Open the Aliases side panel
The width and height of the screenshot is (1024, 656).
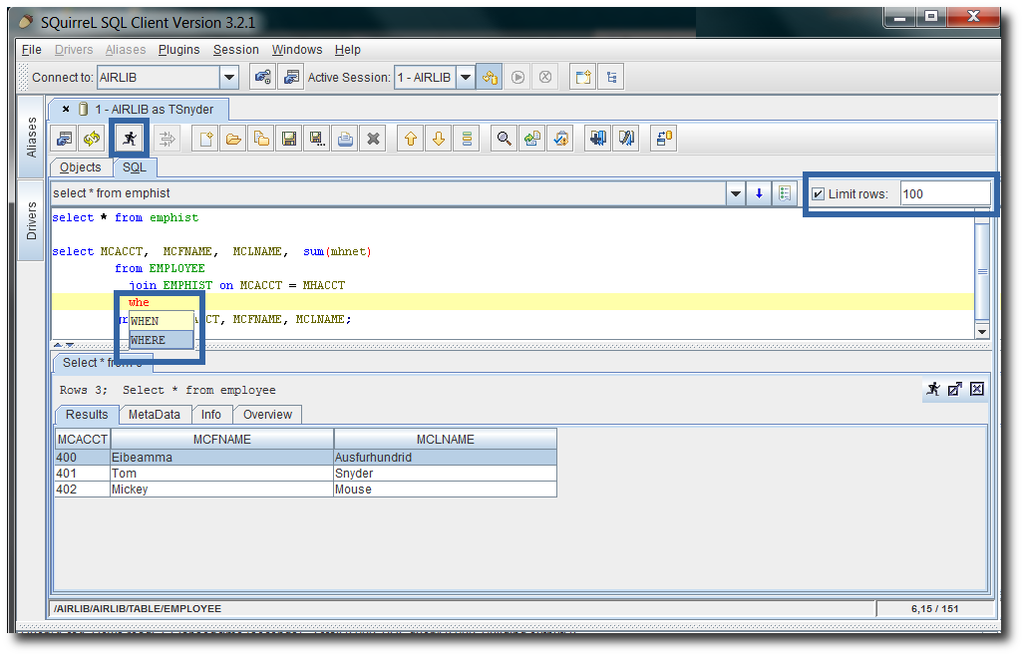[x=31, y=137]
